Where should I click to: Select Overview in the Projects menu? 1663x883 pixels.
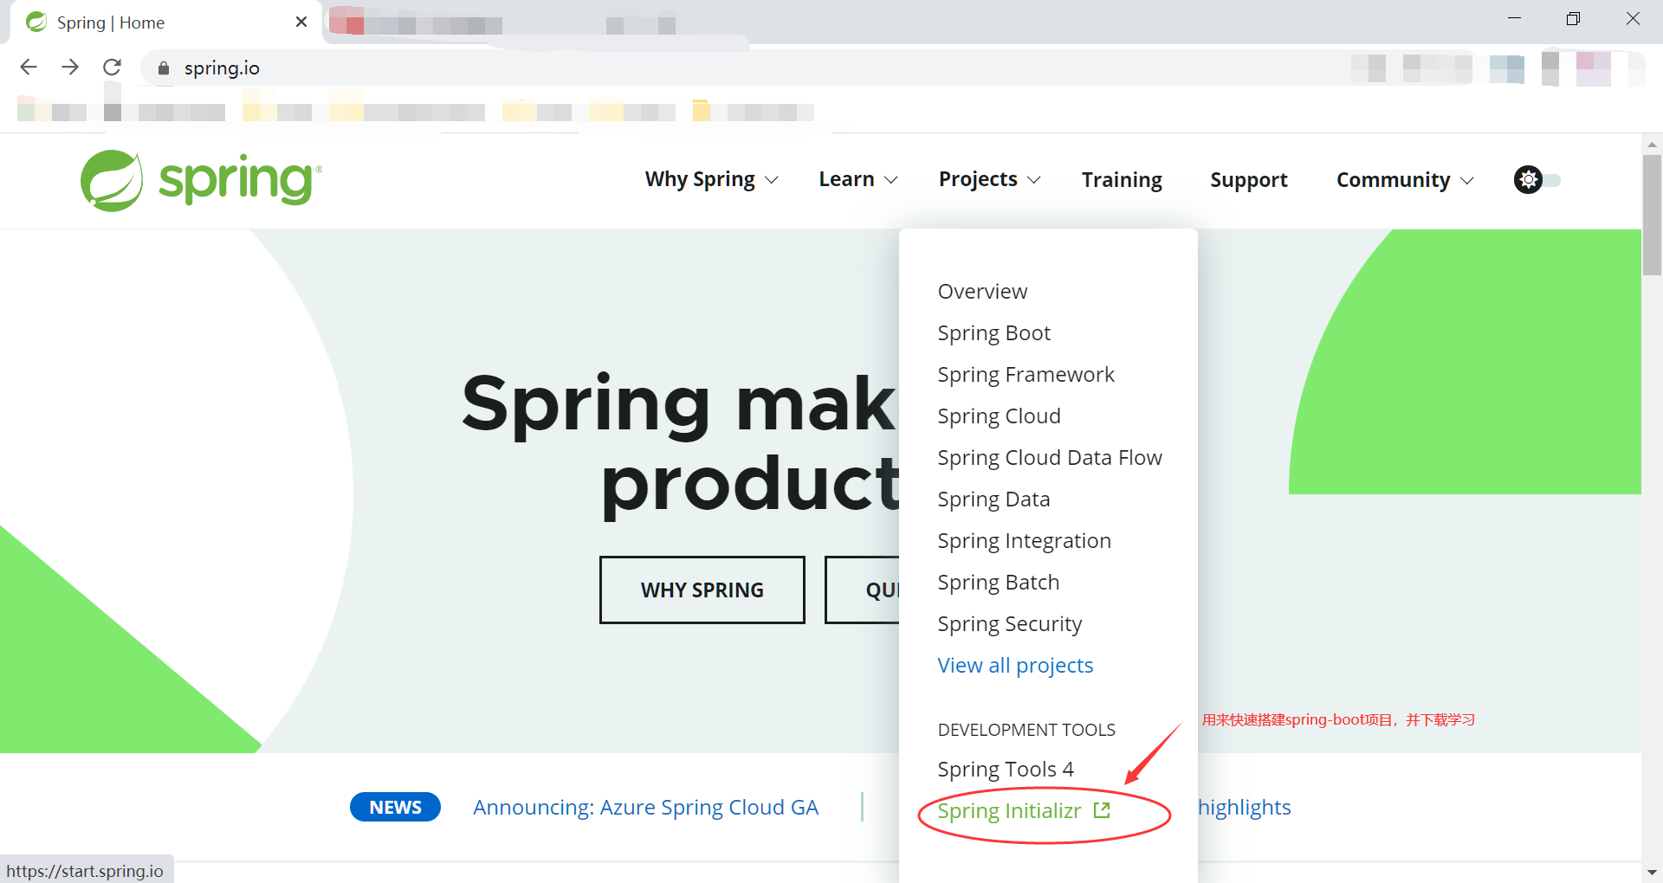point(982,292)
